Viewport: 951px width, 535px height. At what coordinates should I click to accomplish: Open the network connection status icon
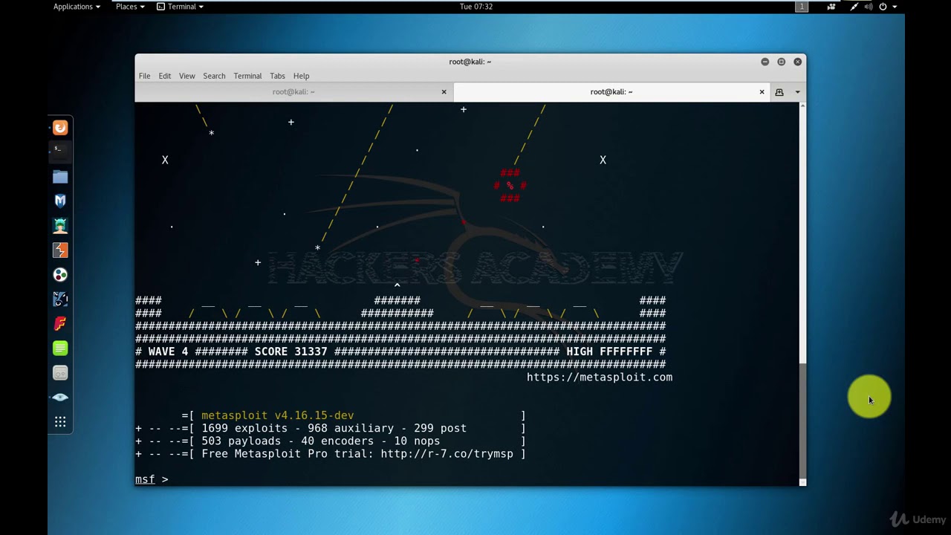click(x=854, y=7)
